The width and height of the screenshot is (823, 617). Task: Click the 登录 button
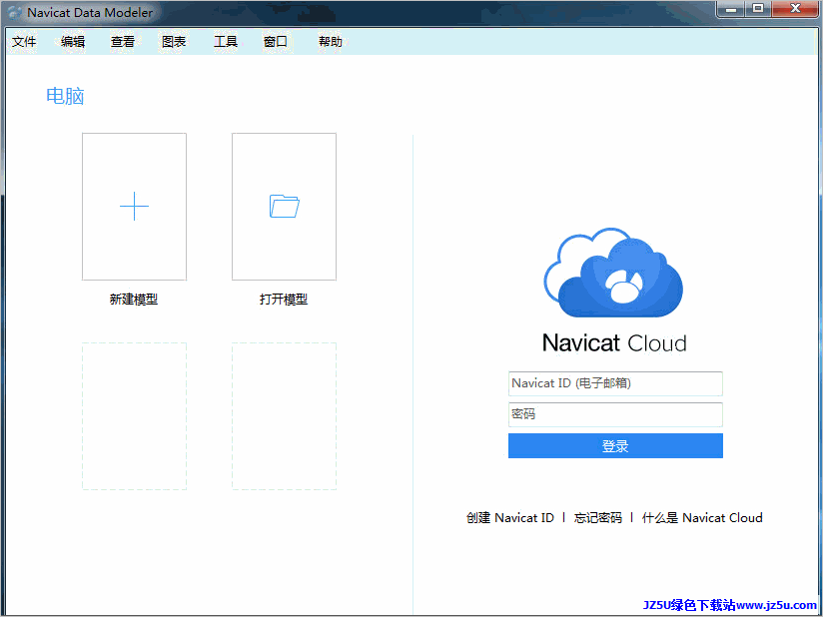coord(615,446)
